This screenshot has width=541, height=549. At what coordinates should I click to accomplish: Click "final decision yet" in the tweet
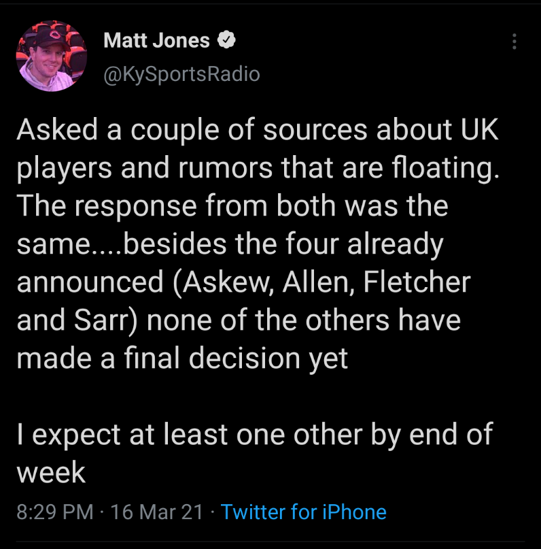click(x=235, y=358)
